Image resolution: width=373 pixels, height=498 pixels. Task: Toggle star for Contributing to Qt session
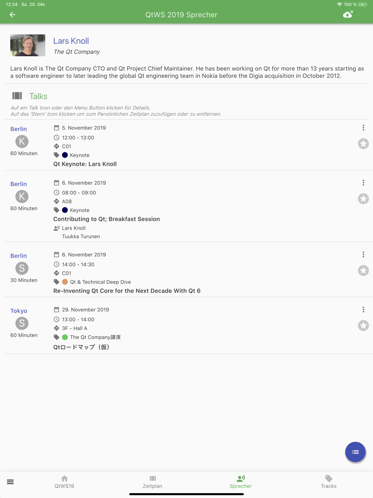click(x=363, y=199)
